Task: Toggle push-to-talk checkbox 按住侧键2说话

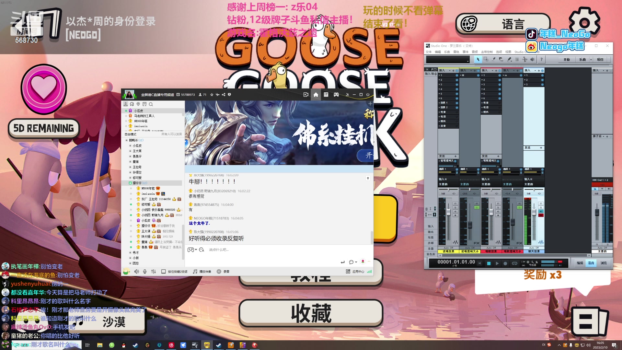Action: click(164, 272)
